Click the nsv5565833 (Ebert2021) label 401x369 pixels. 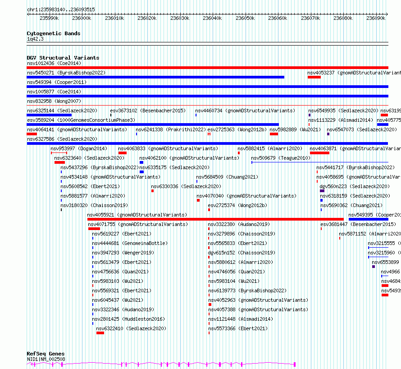pyautogui.click(x=237, y=243)
